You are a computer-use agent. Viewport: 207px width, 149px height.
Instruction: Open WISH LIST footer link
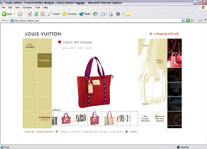coord(29,132)
